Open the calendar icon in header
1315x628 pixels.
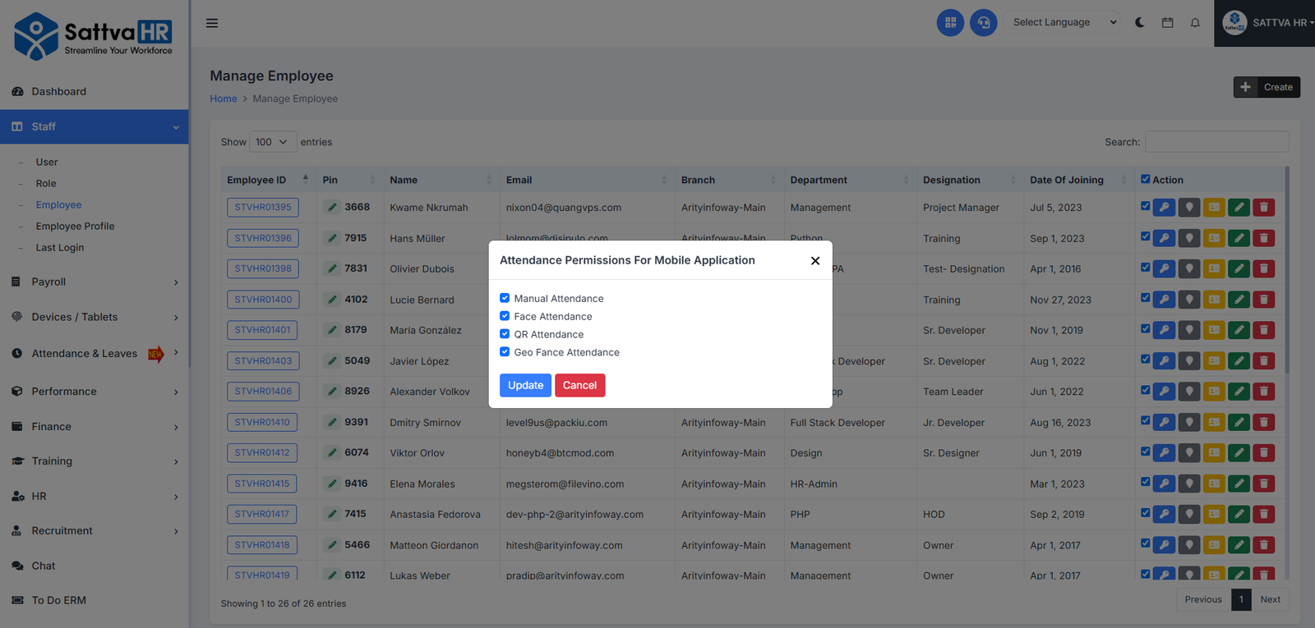pyautogui.click(x=1167, y=23)
